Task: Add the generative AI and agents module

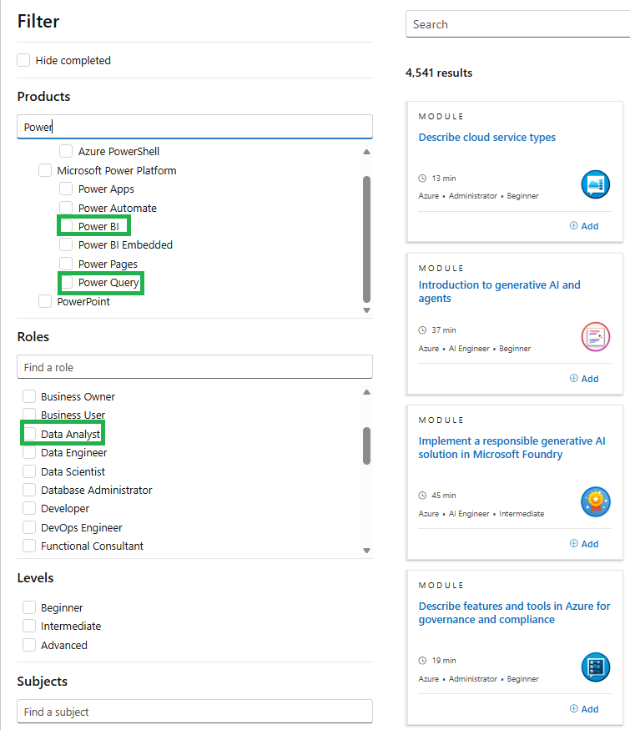Action: (x=584, y=379)
